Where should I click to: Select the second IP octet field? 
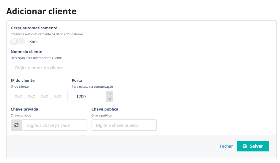32,96
